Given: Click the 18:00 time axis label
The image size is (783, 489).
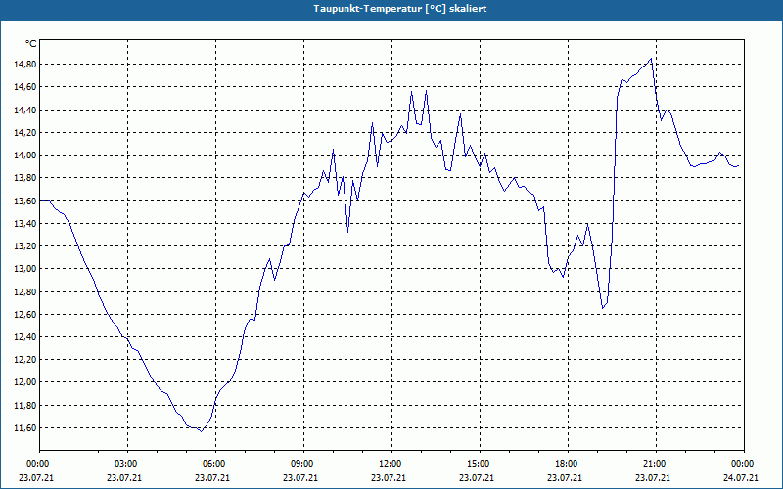Looking at the screenshot, I should pyautogui.click(x=568, y=464).
